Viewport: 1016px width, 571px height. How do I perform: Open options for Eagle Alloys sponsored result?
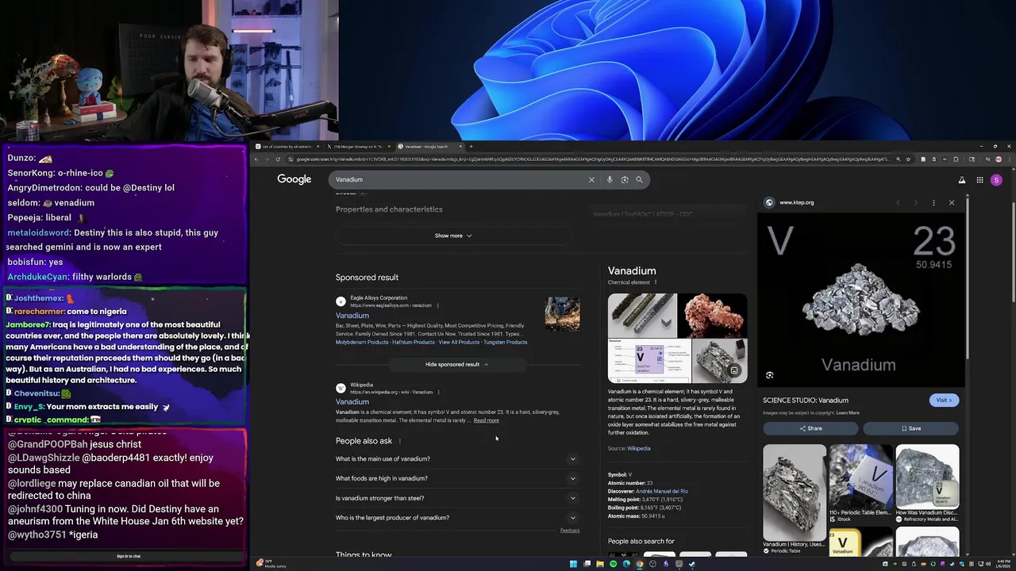coord(437,305)
